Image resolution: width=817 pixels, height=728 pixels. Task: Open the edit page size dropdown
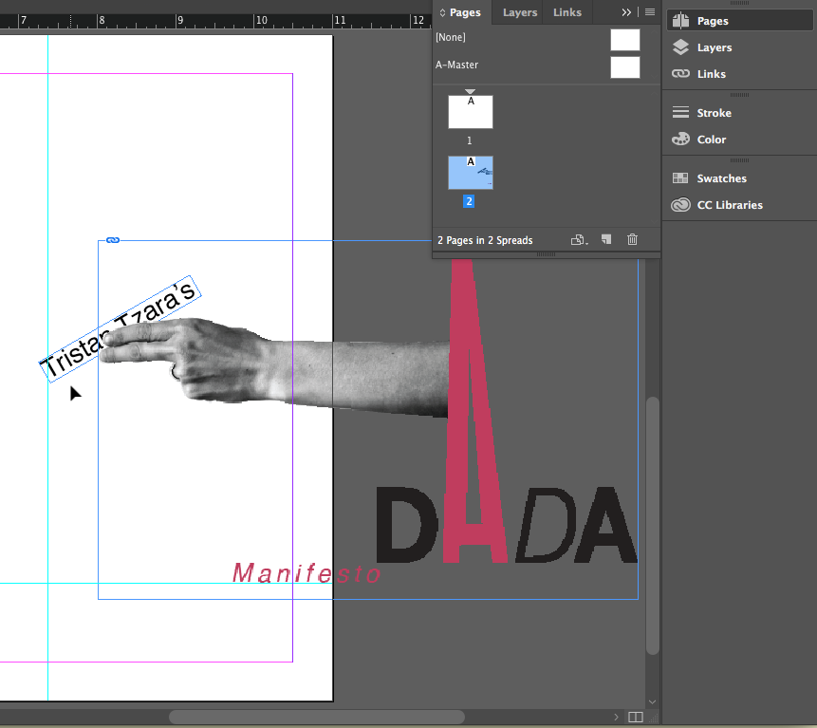pos(578,240)
